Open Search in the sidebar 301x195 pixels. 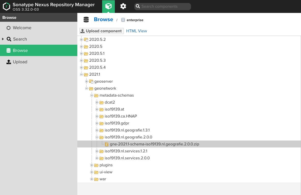tap(39, 39)
